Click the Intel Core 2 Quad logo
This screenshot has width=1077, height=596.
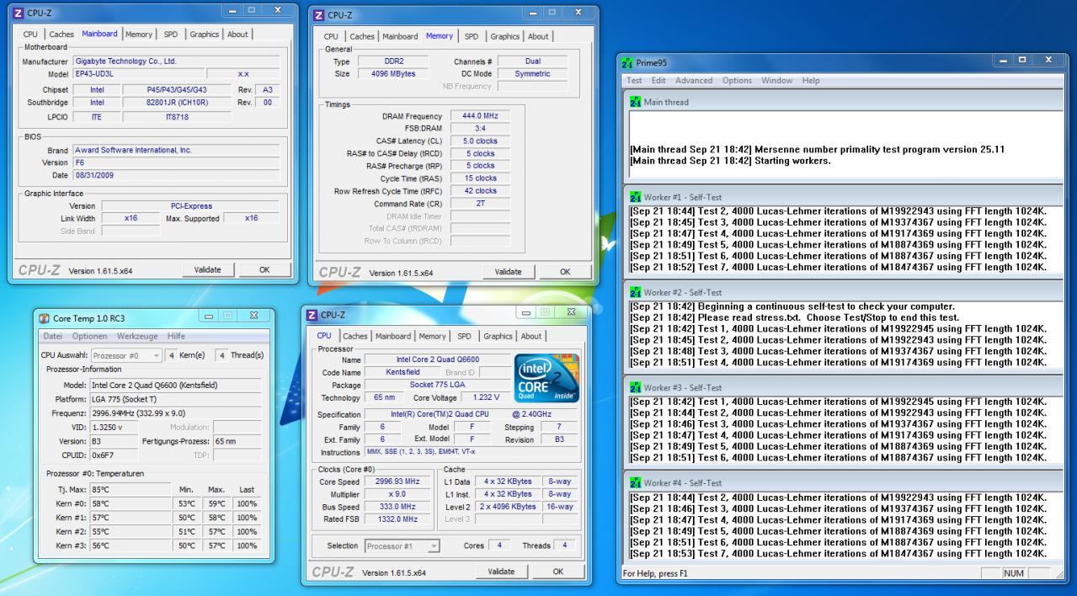[x=546, y=378]
